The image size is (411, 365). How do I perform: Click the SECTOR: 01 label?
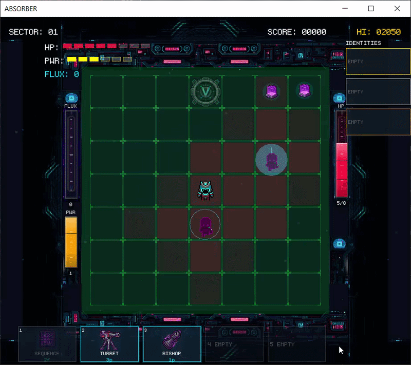click(33, 32)
